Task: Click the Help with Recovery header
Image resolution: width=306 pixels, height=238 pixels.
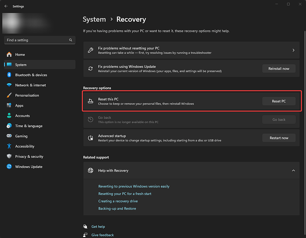Action: [x=191, y=170]
